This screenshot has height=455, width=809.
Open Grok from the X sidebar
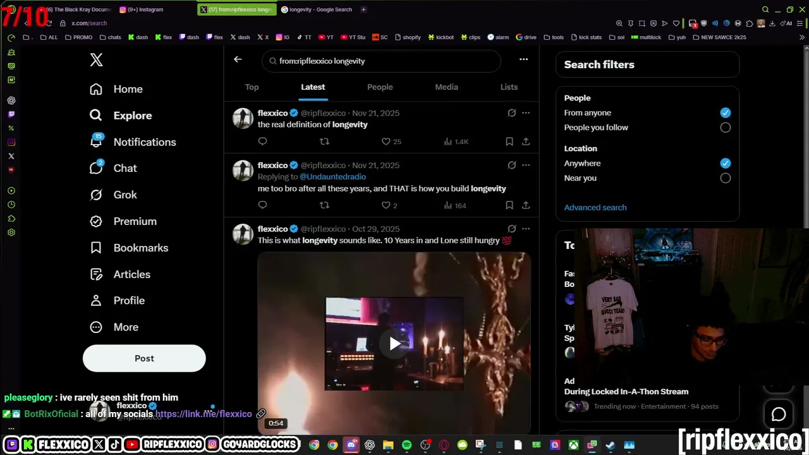pos(114,195)
